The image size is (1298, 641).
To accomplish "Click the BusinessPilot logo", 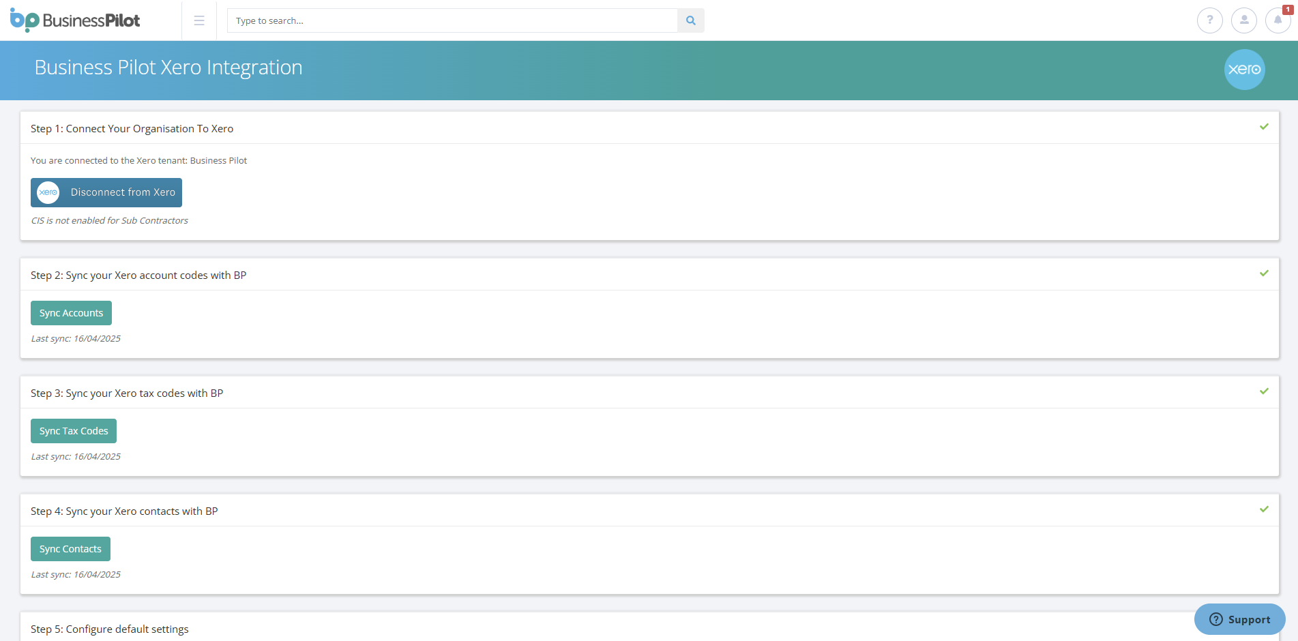I will (x=74, y=20).
